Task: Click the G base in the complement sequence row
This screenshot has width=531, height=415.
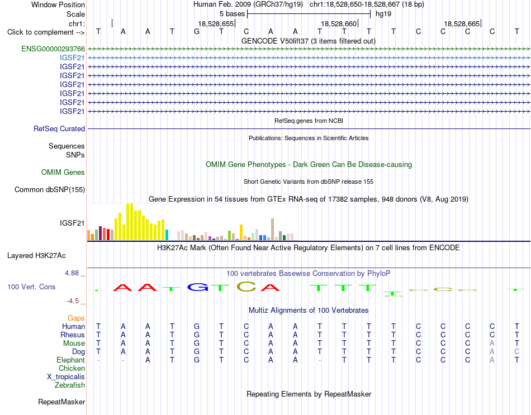Action: (197, 31)
